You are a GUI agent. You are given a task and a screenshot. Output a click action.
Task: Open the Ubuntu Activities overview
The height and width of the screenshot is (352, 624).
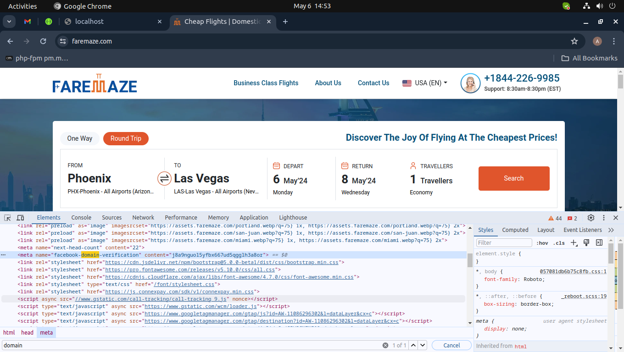click(x=22, y=6)
